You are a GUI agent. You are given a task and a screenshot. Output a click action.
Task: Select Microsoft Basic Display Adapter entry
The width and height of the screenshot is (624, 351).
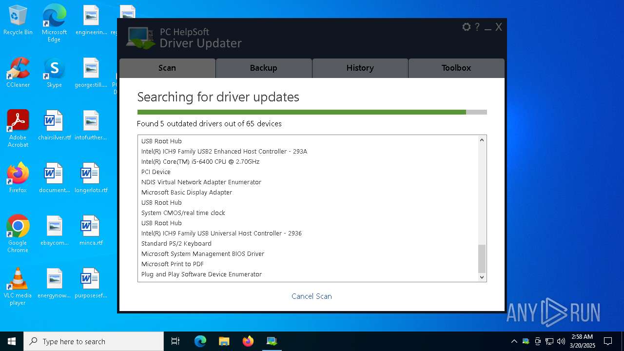click(x=187, y=192)
